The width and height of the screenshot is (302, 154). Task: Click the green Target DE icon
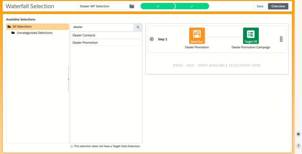point(251,36)
